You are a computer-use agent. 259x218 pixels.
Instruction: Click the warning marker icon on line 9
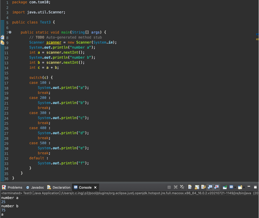point(2,42)
